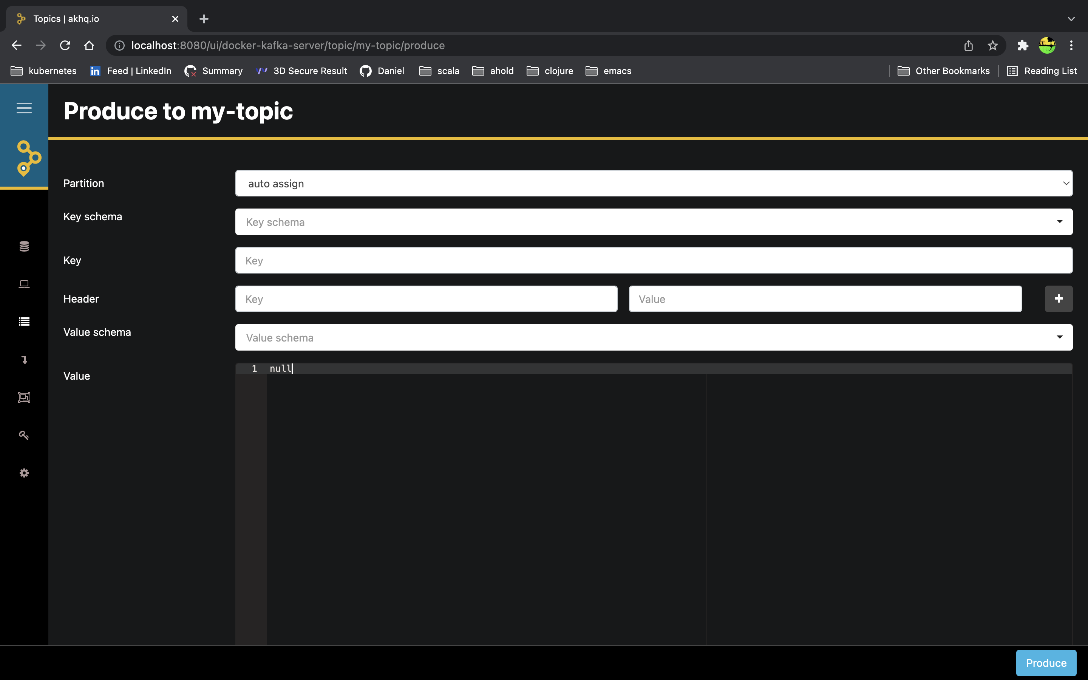This screenshot has width=1088, height=680.
Task: Open Topics list icon in sidebar
Action: pos(24,321)
